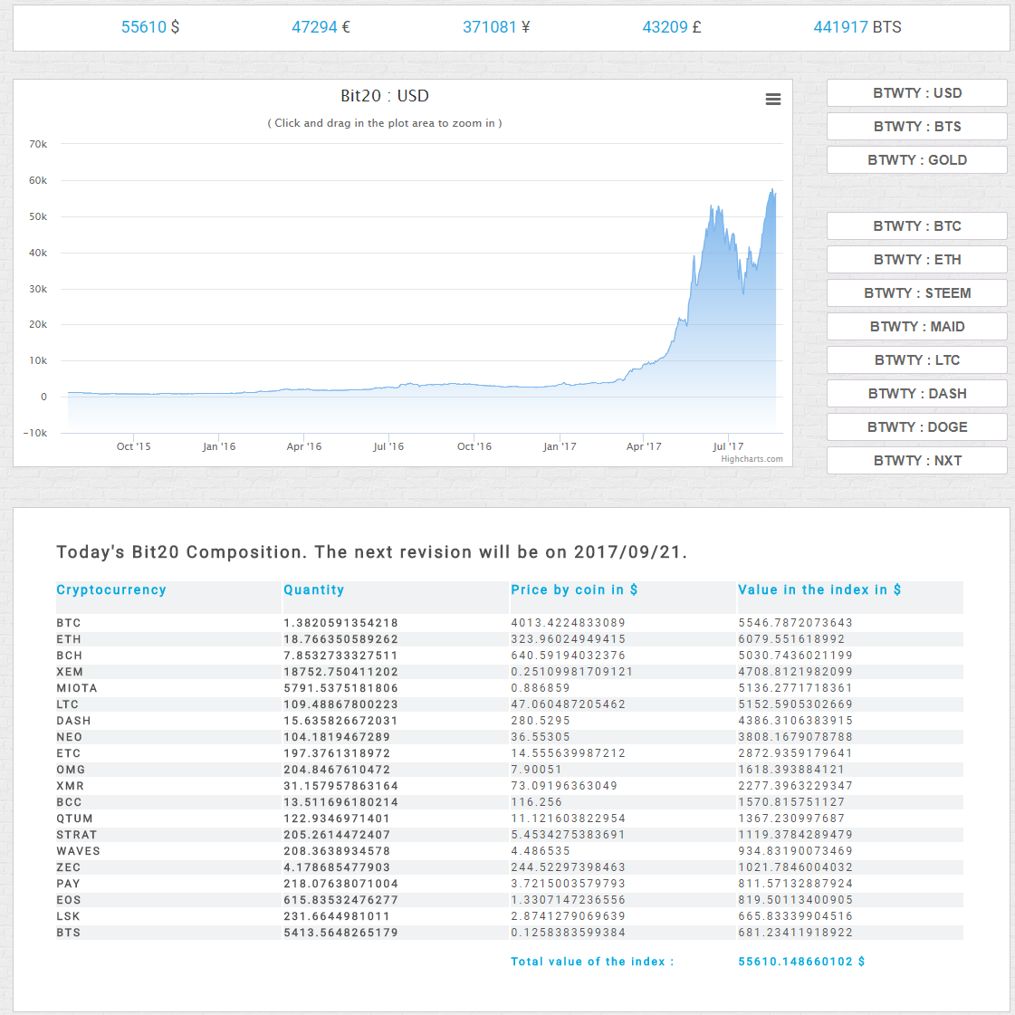Click the 371081 ¥ index value
This screenshot has height=1015, width=1015.
(496, 27)
